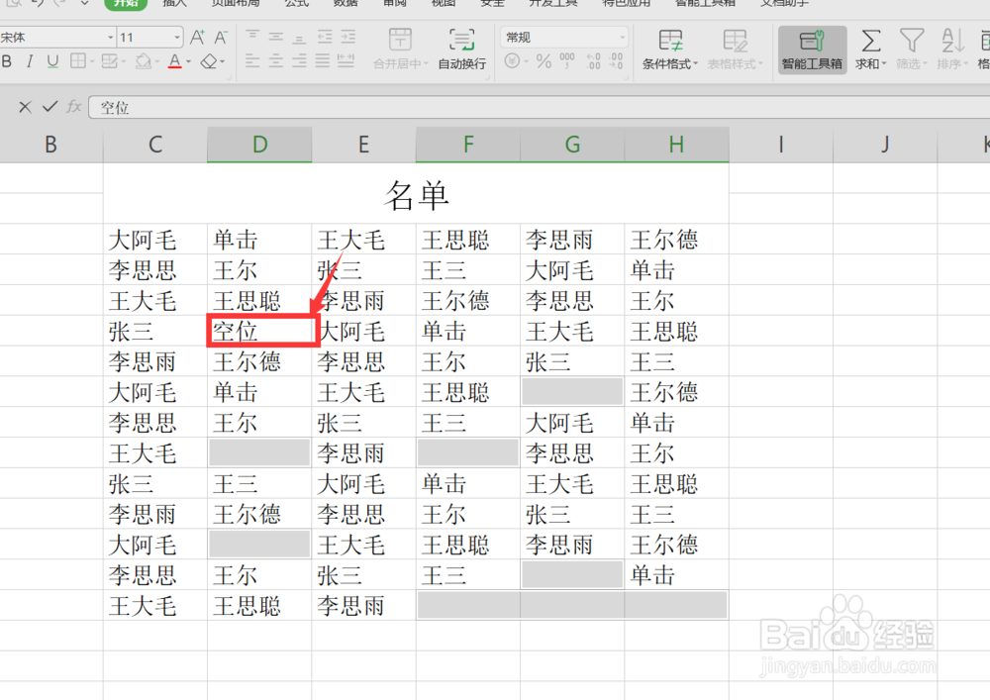Justify text alignment
The image size is (990, 700).
323,61
